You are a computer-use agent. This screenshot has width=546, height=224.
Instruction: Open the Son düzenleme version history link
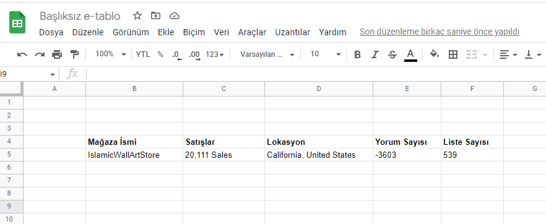(440, 32)
